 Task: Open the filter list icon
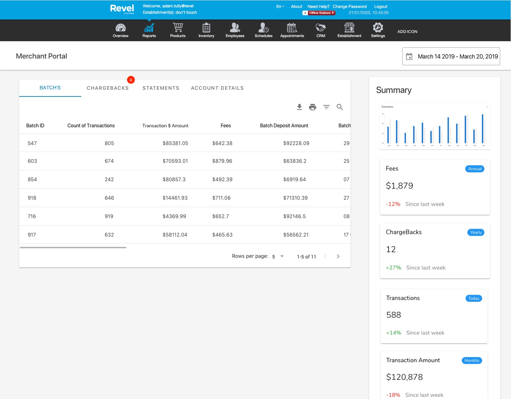click(326, 107)
